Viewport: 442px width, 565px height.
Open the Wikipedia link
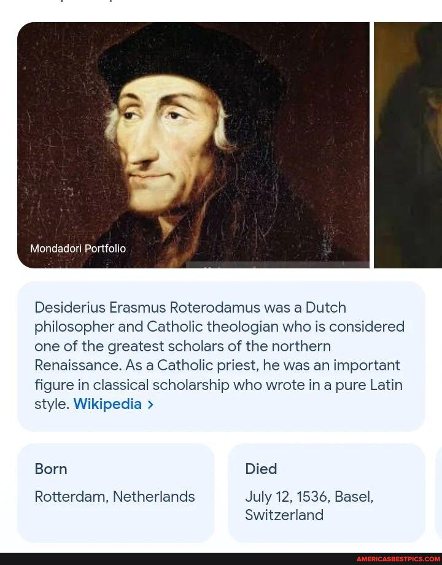(x=107, y=403)
